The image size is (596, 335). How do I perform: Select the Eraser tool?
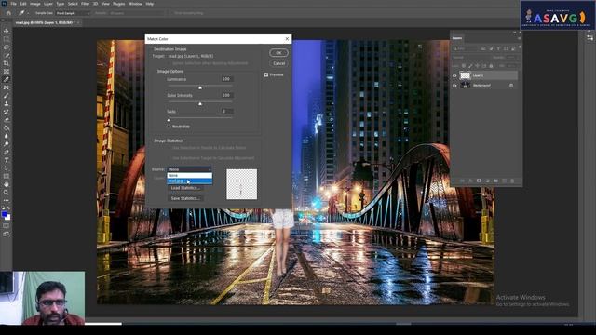(7, 120)
